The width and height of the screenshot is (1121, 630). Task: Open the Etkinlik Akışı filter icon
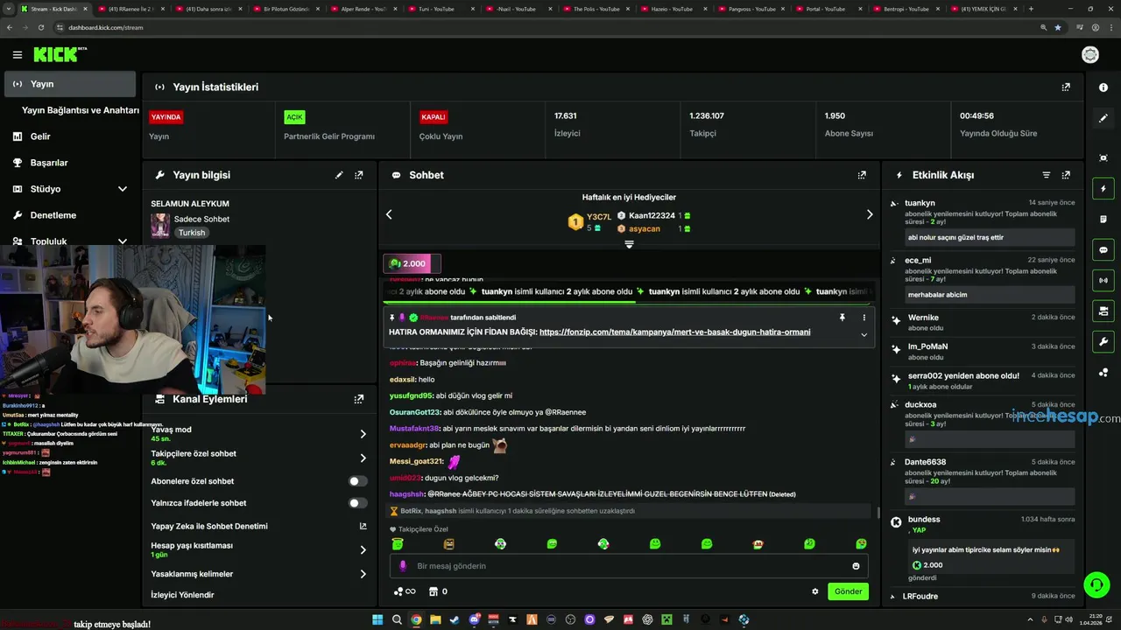(x=1046, y=175)
